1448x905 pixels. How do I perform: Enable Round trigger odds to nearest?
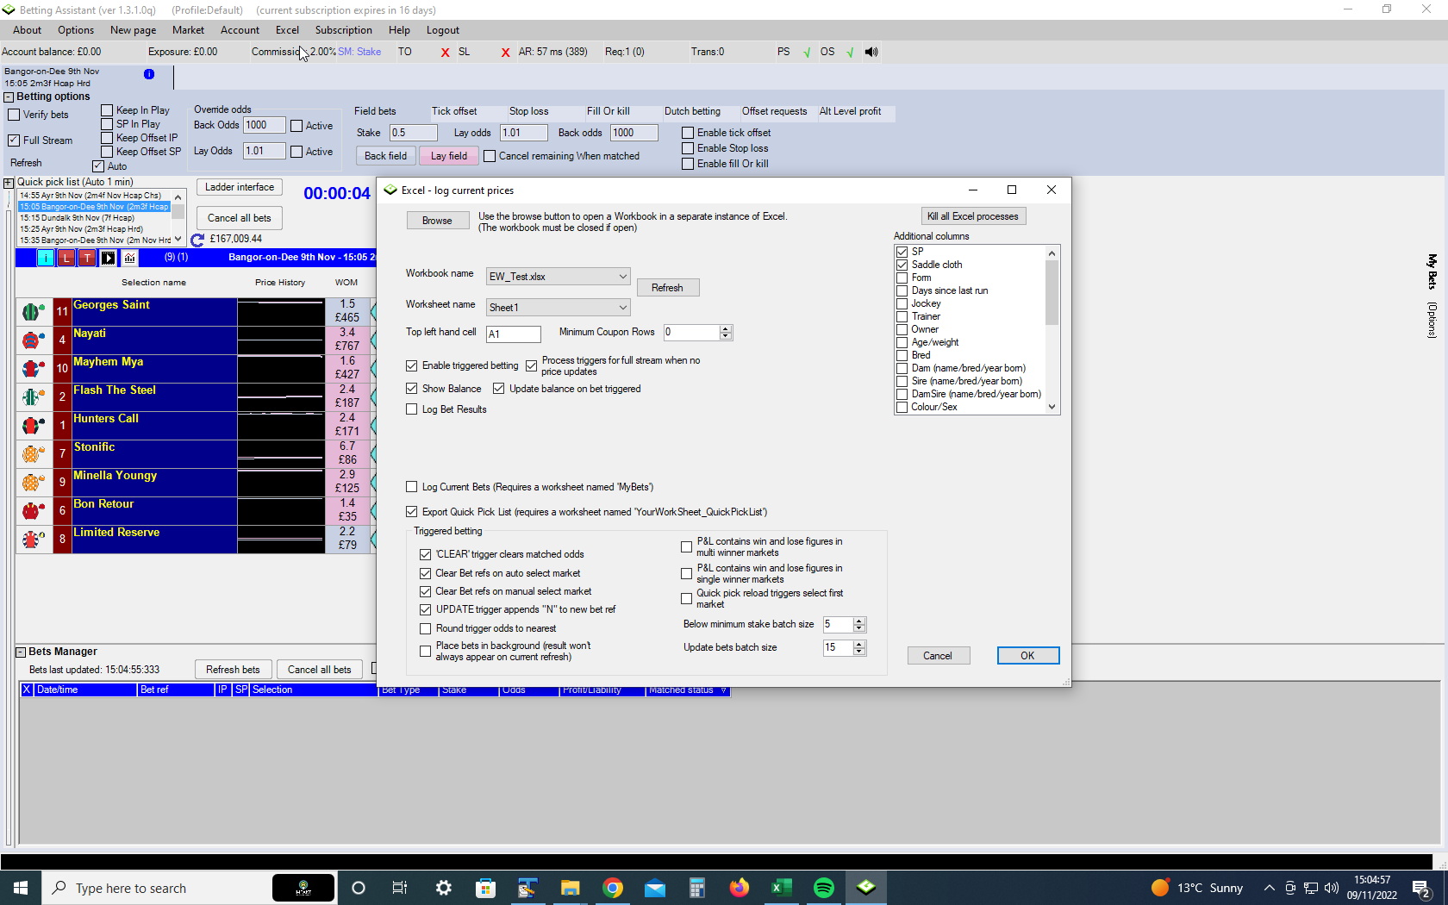coord(426,628)
